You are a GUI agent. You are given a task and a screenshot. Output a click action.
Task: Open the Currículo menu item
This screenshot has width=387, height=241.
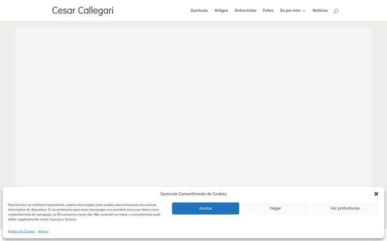point(199,11)
